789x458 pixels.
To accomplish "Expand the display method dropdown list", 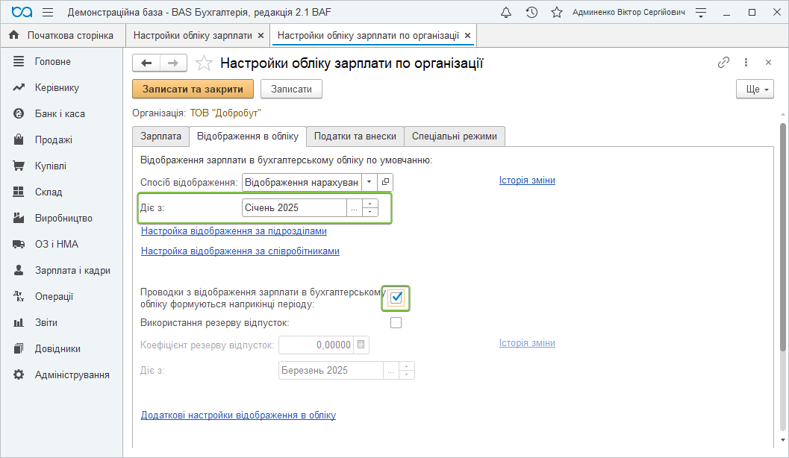I will point(369,182).
